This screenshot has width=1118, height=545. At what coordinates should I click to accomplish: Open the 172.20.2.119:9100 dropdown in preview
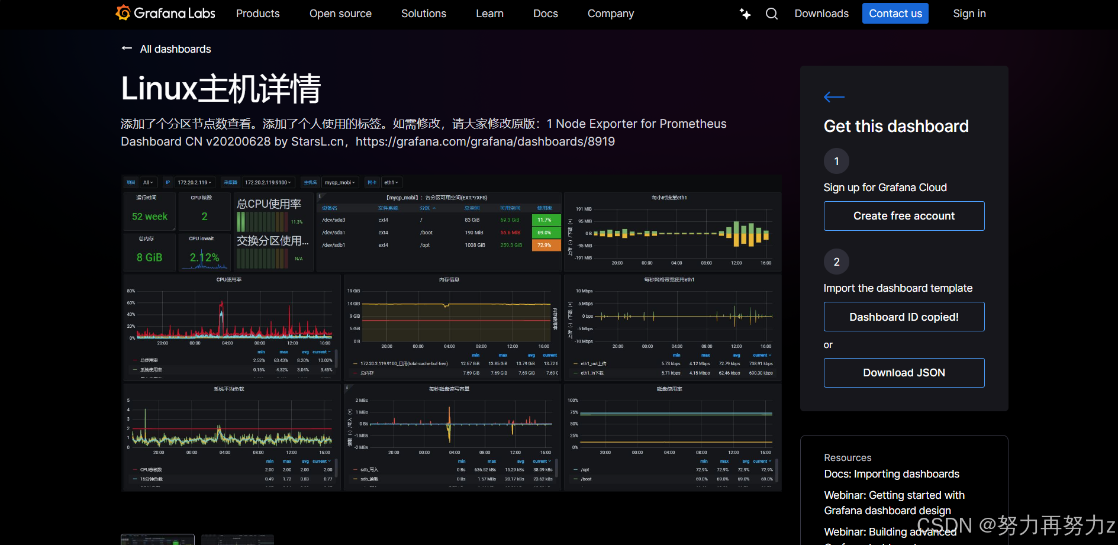tap(268, 182)
